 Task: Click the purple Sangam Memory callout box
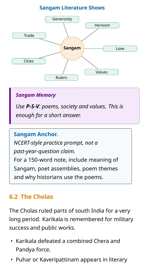[74, 106]
